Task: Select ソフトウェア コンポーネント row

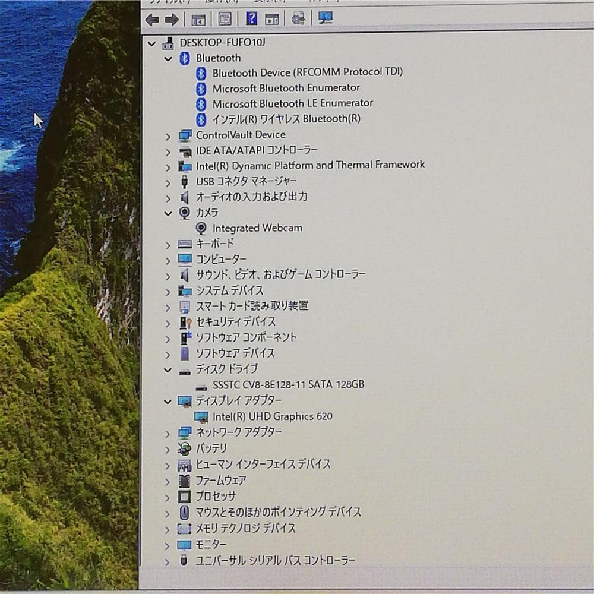Action: coord(246,337)
